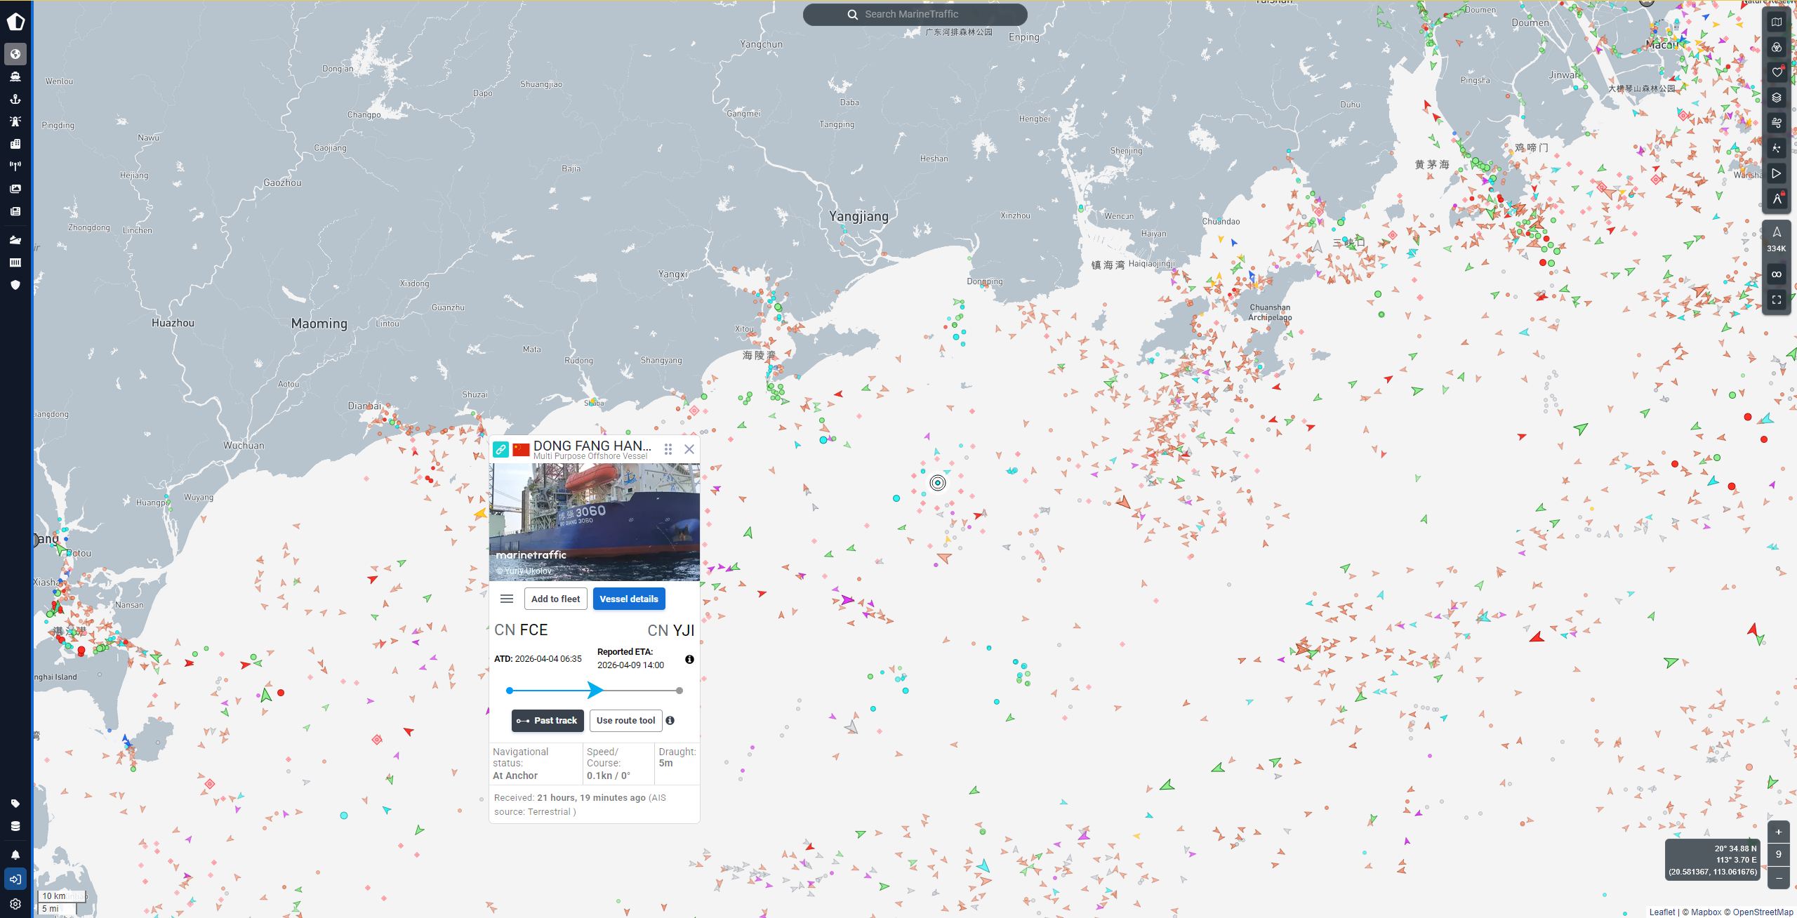Image resolution: width=1797 pixels, height=918 pixels.
Task: Open the map layers stack icon
Action: pyautogui.click(x=1777, y=98)
